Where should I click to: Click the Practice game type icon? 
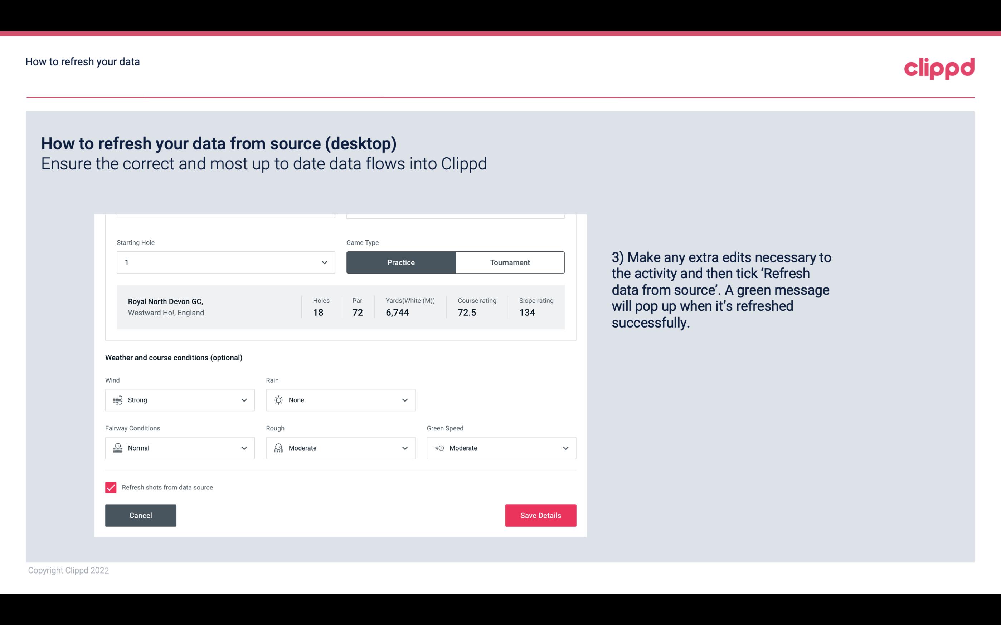[x=401, y=262]
